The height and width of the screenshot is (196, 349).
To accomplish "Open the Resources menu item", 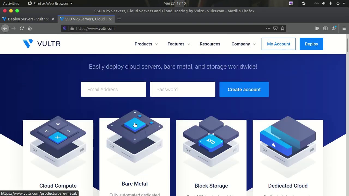I will coord(210,44).
